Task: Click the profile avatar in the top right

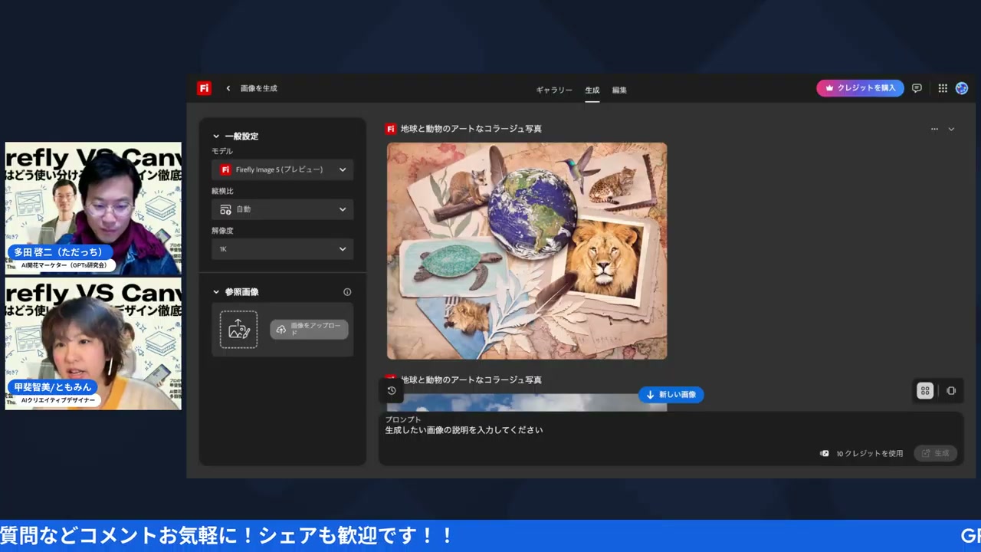Action: click(x=962, y=88)
